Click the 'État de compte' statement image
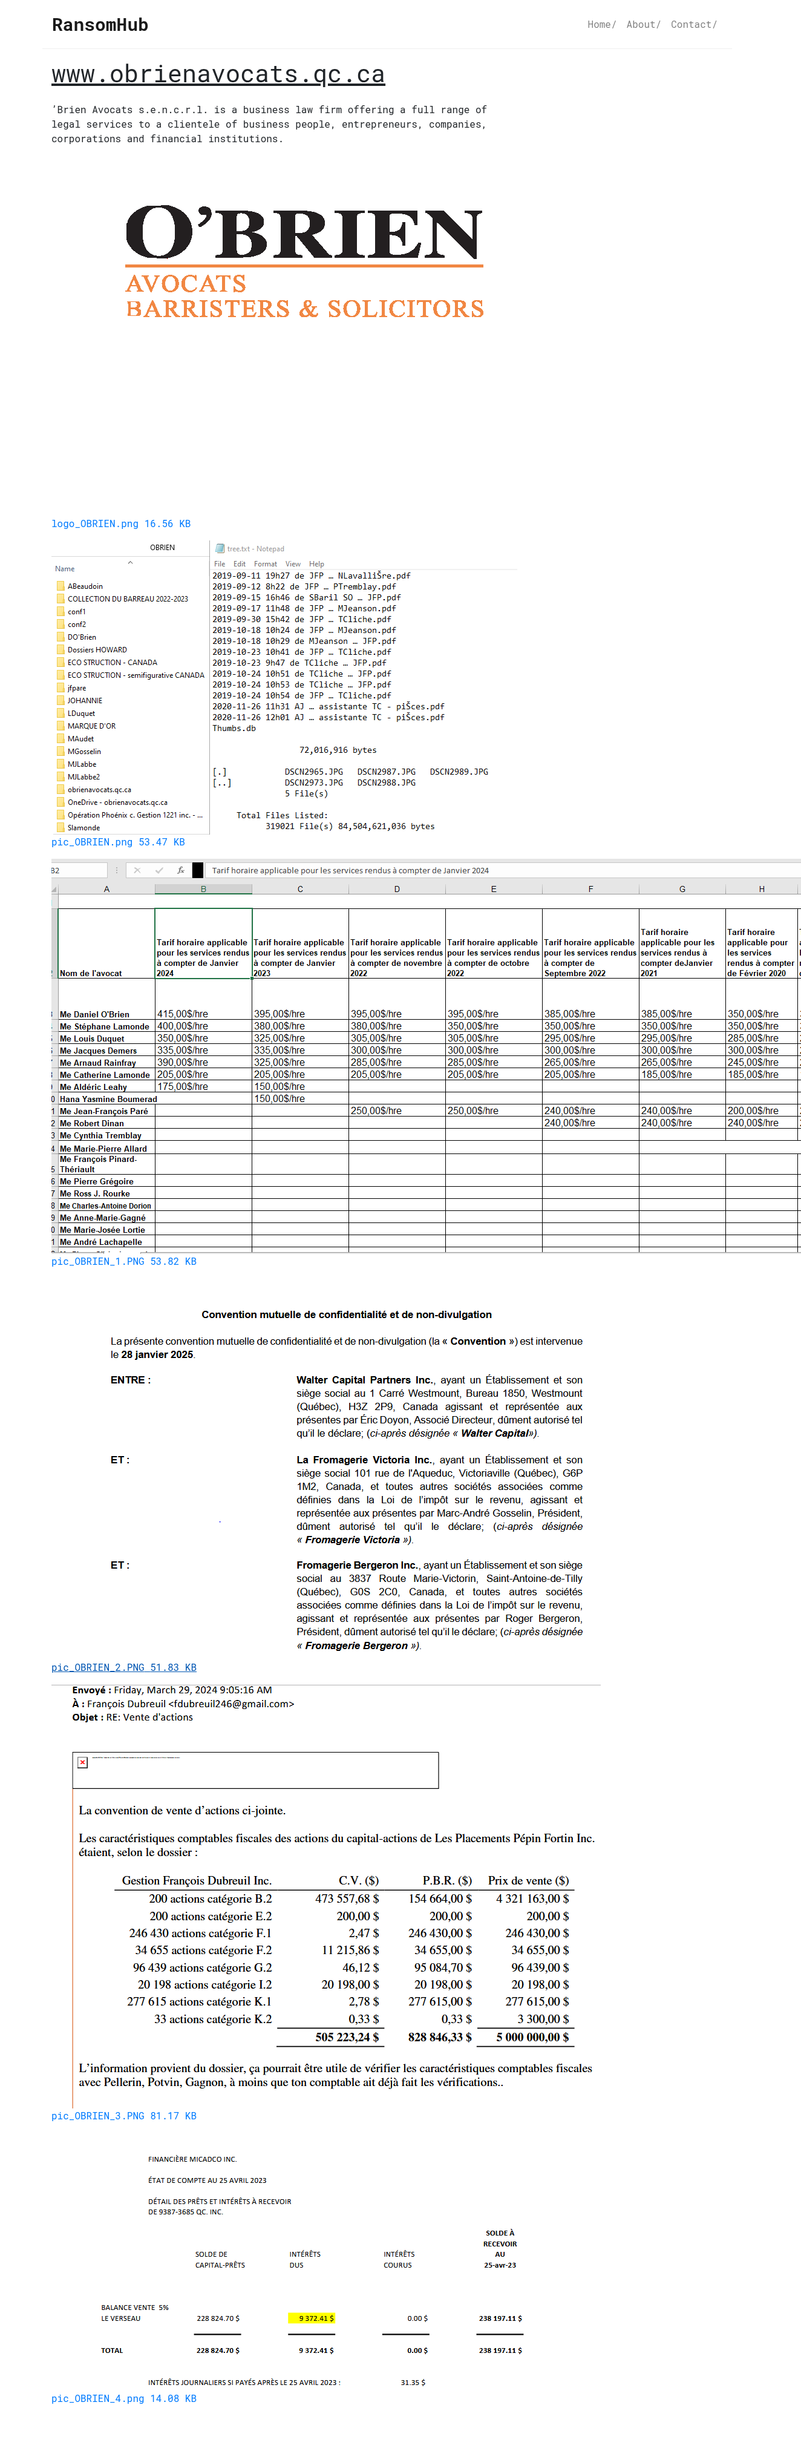 pyautogui.click(x=312, y=2270)
